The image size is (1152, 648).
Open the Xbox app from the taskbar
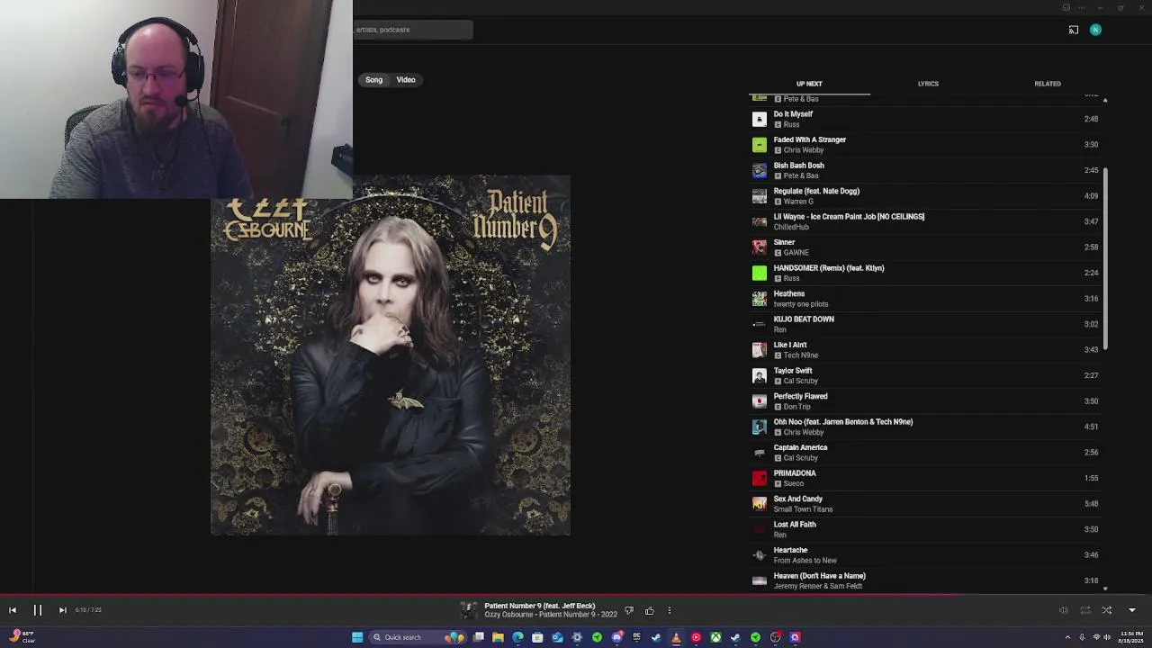pyautogui.click(x=715, y=637)
